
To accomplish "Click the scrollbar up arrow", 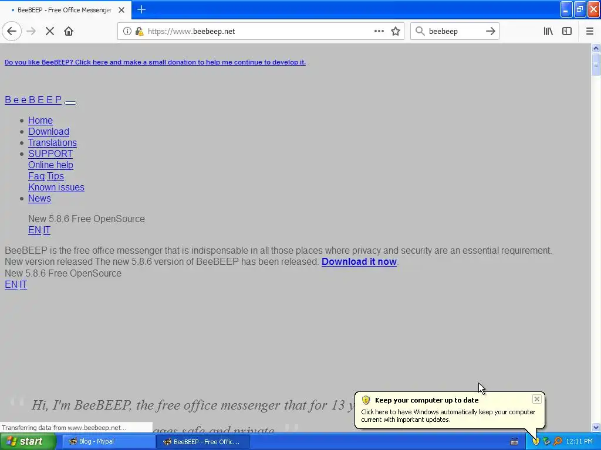I will pyautogui.click(x=596, y=48).
